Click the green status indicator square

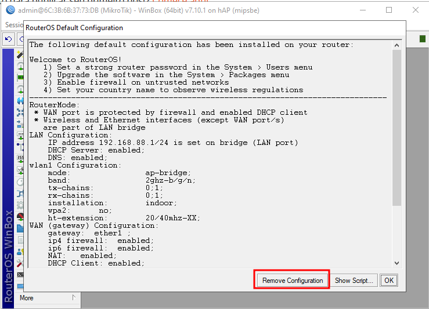423,39
